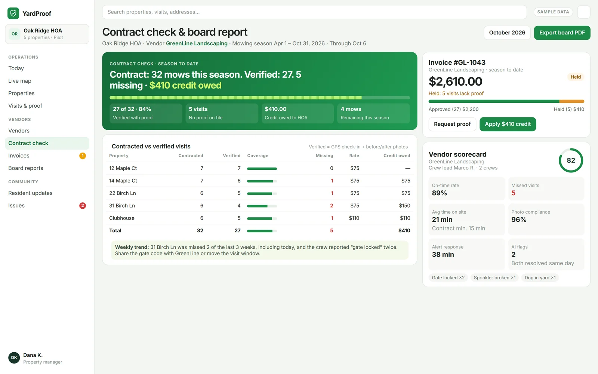Click the 5 visits No proof on file card
This screenshot has height=374, width=598.
coord(222,113)
